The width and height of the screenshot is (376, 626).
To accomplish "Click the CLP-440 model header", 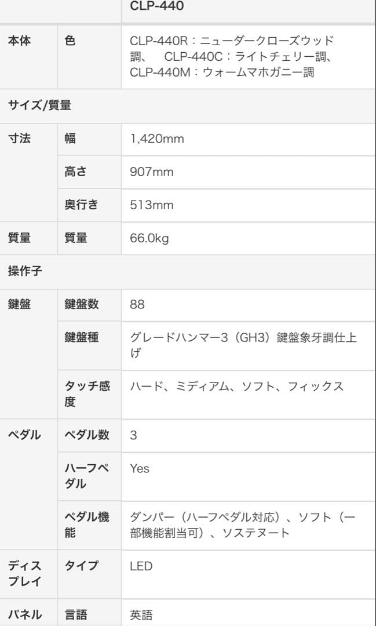I will 157,8.
